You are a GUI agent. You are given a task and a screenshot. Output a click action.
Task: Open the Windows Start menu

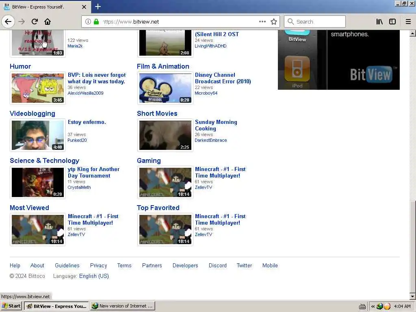tap(11, 306)
